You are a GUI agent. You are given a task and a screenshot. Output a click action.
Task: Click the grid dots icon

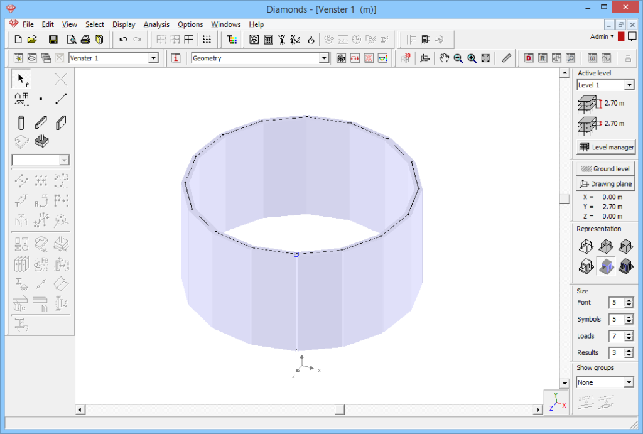[x=207, y=40]
